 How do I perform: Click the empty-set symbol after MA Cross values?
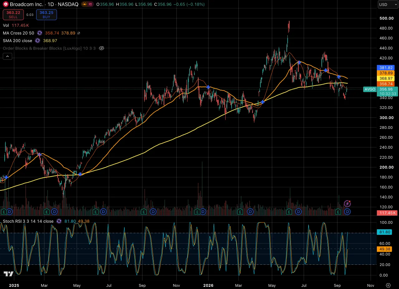tap(79, 33)
